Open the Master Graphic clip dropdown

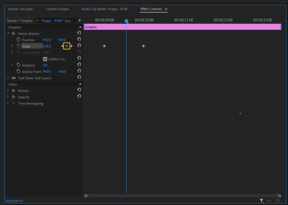click(37, 21)
